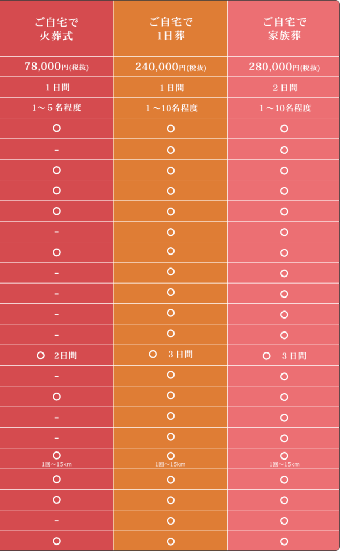
Task: Open the ご自宅で1日葬 plan header
Action: pyautogui.click(x=170, y=29)
